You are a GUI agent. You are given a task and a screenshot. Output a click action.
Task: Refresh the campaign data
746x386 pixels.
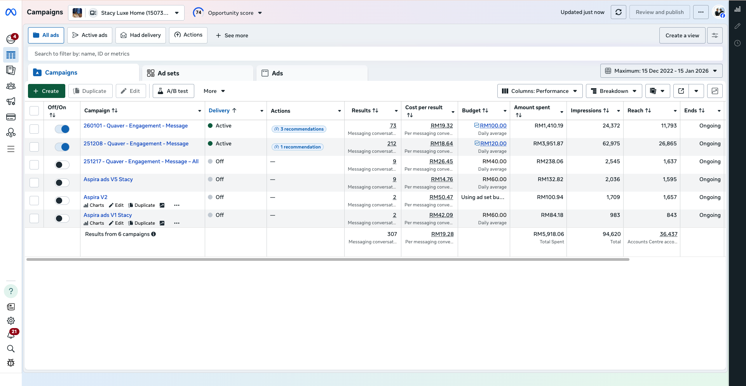619,12
